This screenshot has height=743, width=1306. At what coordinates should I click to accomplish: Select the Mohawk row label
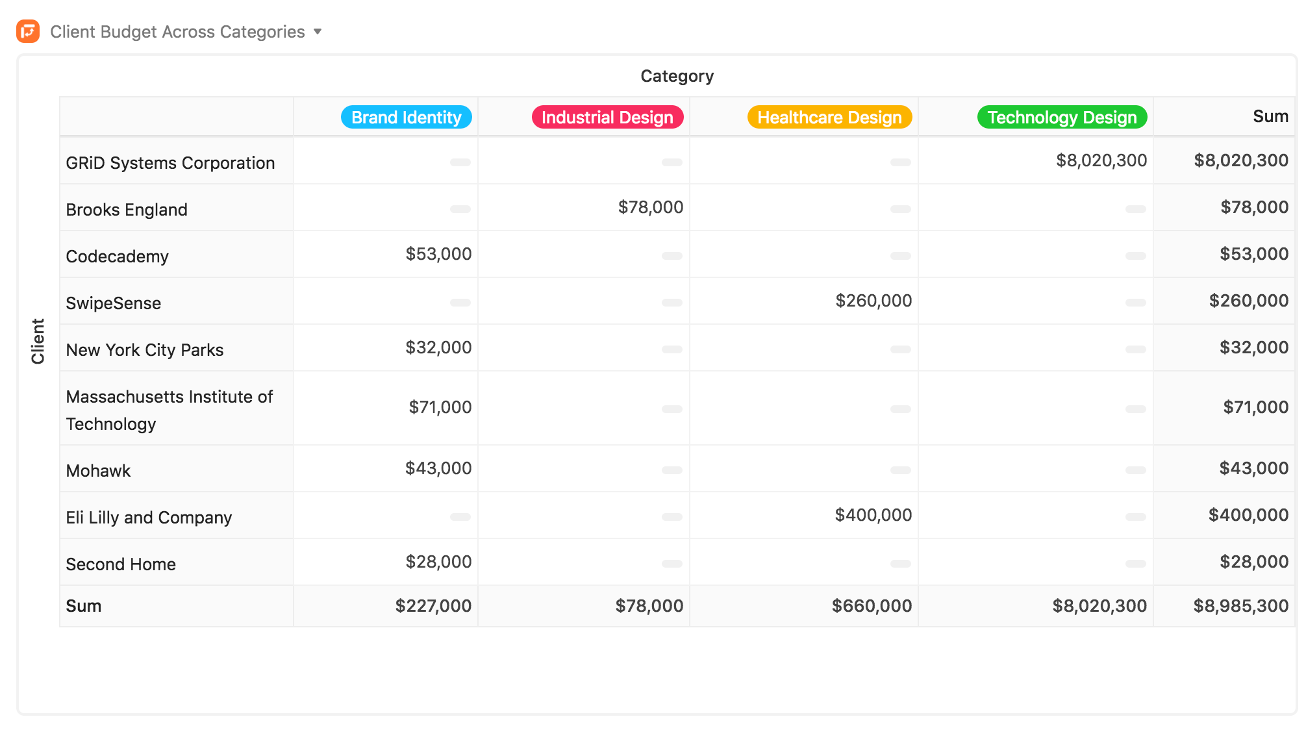(x=98, y=471)
